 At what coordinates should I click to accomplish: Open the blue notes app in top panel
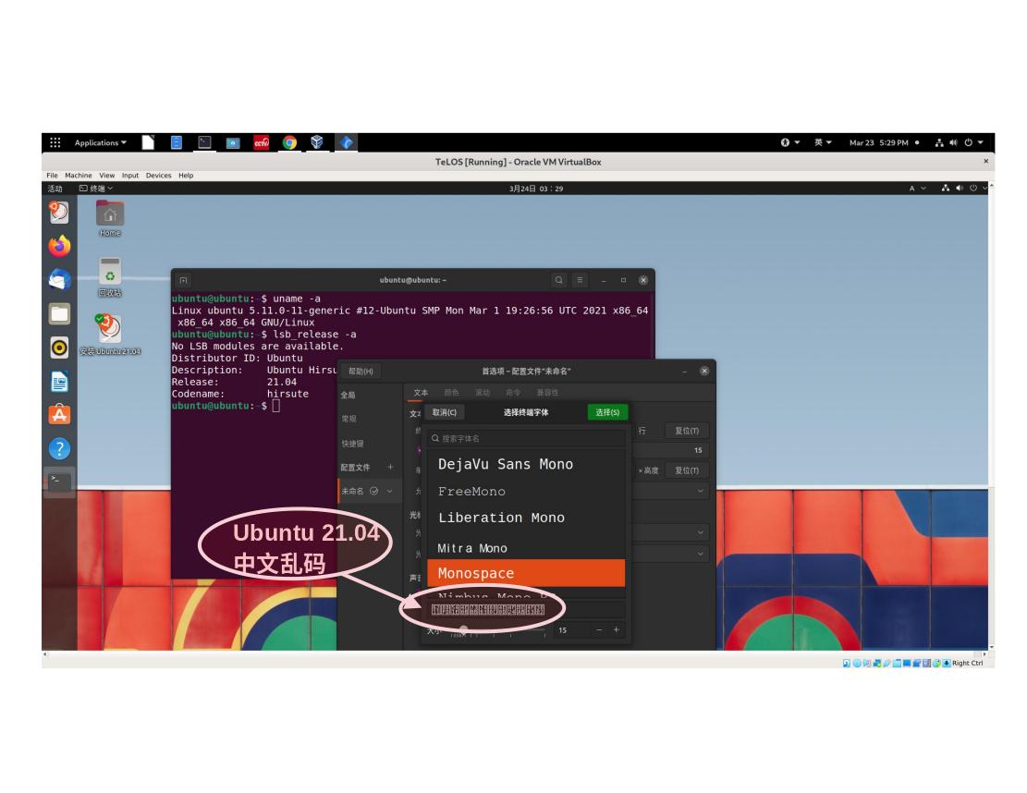click(x=177, y=142)
